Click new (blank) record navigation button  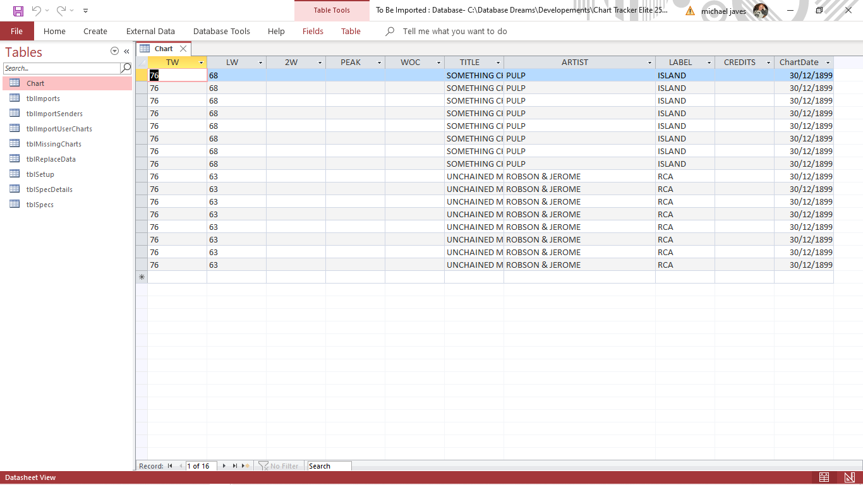coord(246,466)
